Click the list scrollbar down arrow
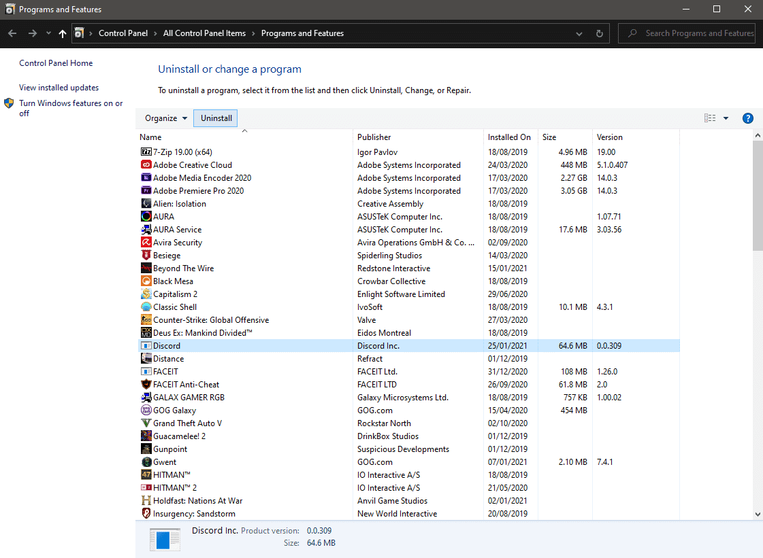Viewport: 763px width, 558px height. pyautogui.click(x=758, y=515)
